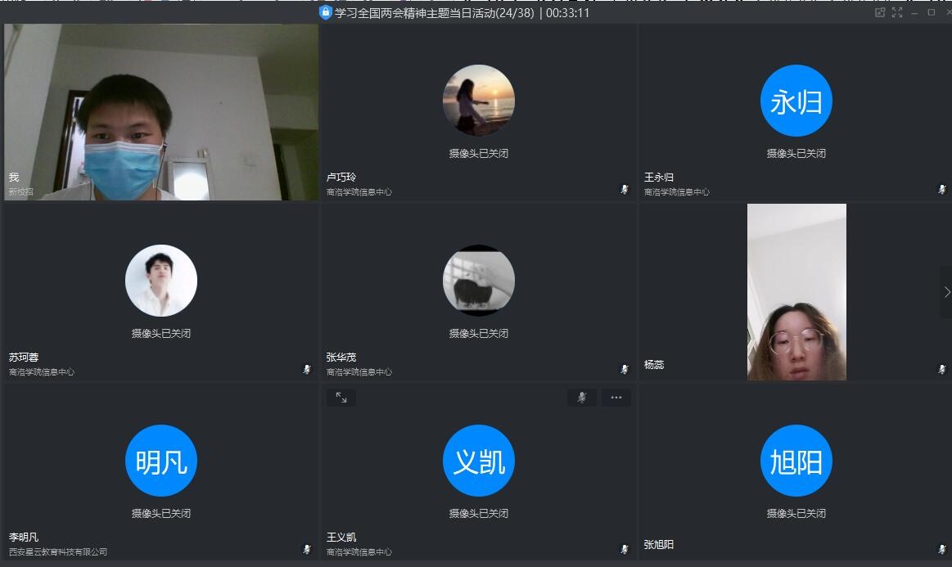Click the blue lock security icon in title bar
This screenshot has width=952, height=567.
[x=326, y=12]
